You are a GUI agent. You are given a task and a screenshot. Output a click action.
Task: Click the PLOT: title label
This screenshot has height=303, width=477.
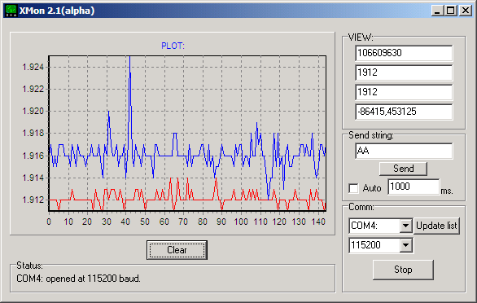point(173,46)
